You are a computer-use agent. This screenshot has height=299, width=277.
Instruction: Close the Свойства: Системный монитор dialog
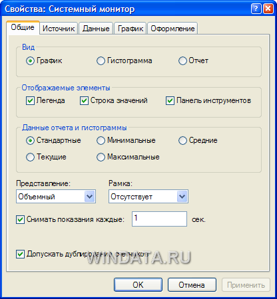click(268, 9)
